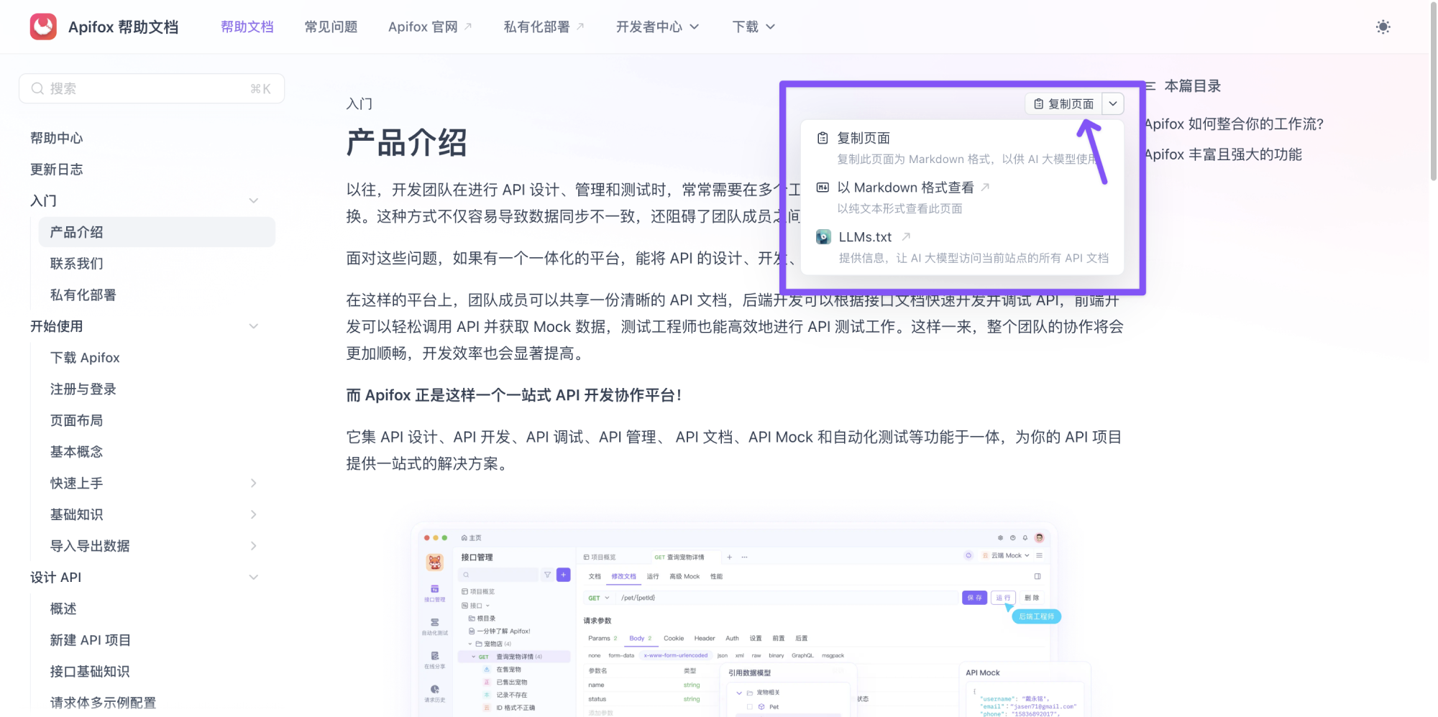Viewport: 1438px width, 717px height.
Task: Click the copy page clipboard icon in dropdown menu
Action: click(x=823, y=138)
